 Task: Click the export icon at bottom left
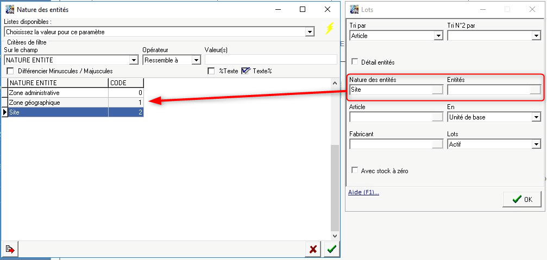point(10,249)
